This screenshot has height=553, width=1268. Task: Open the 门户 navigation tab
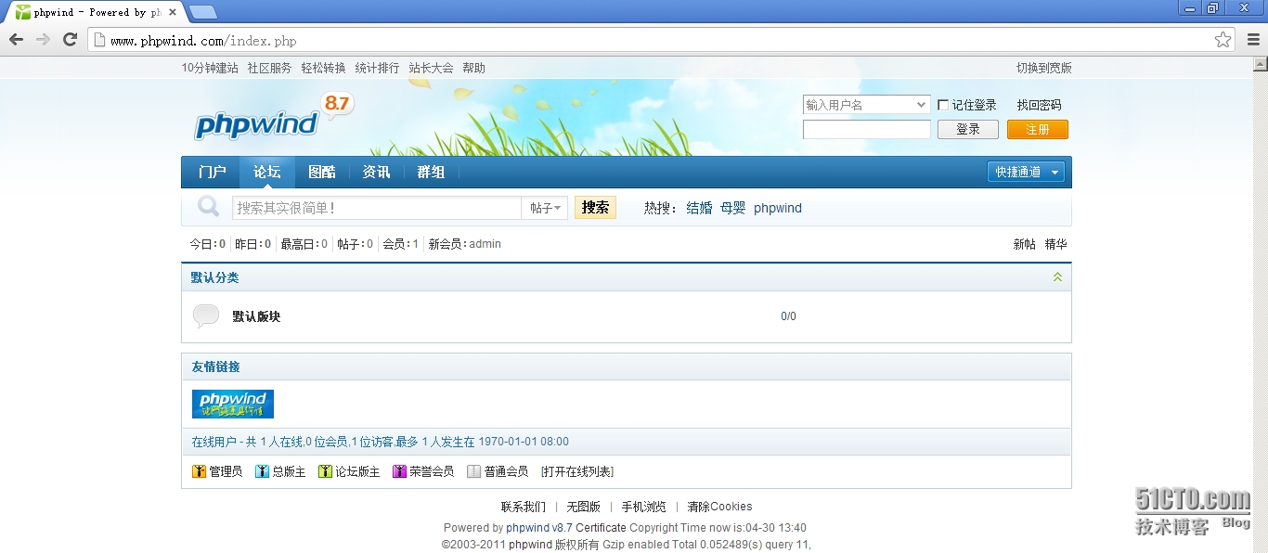212,172
